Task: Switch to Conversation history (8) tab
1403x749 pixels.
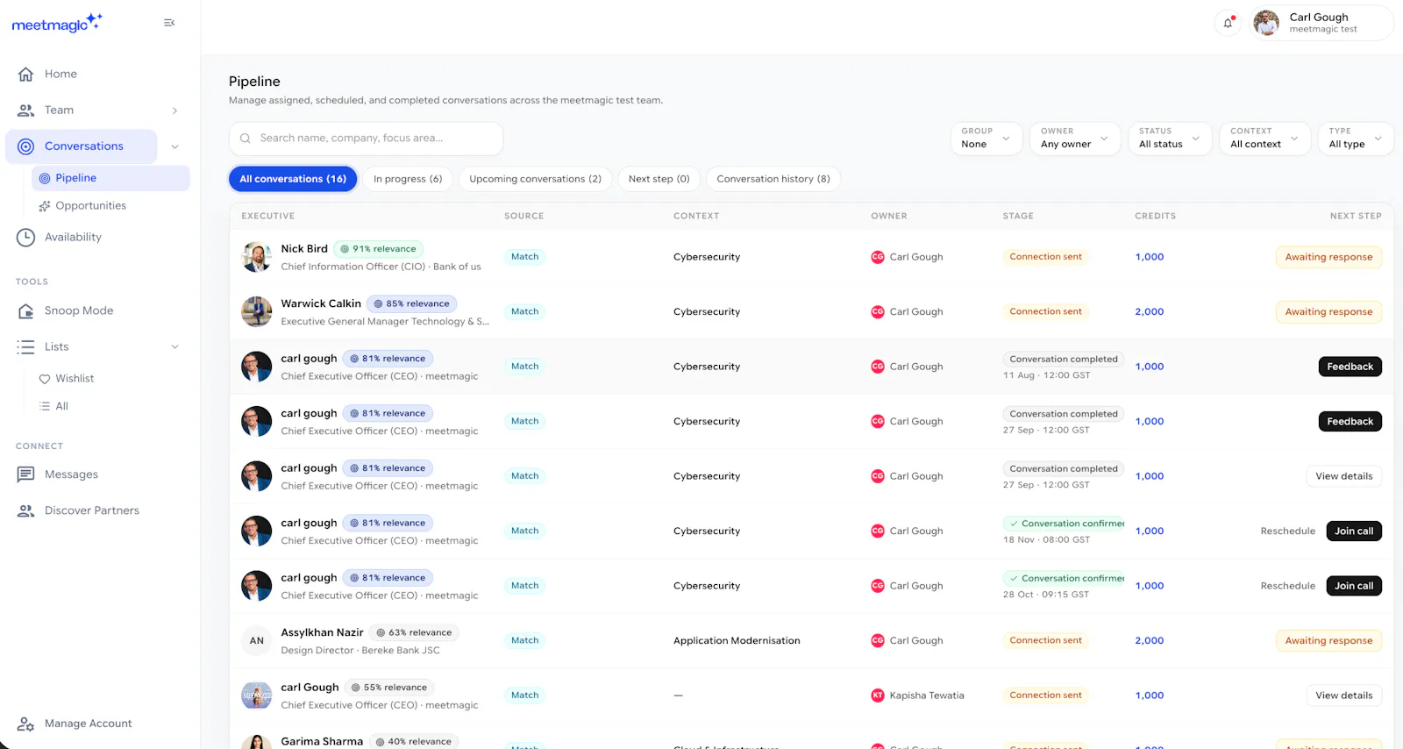Action: [x=773, y=179]
